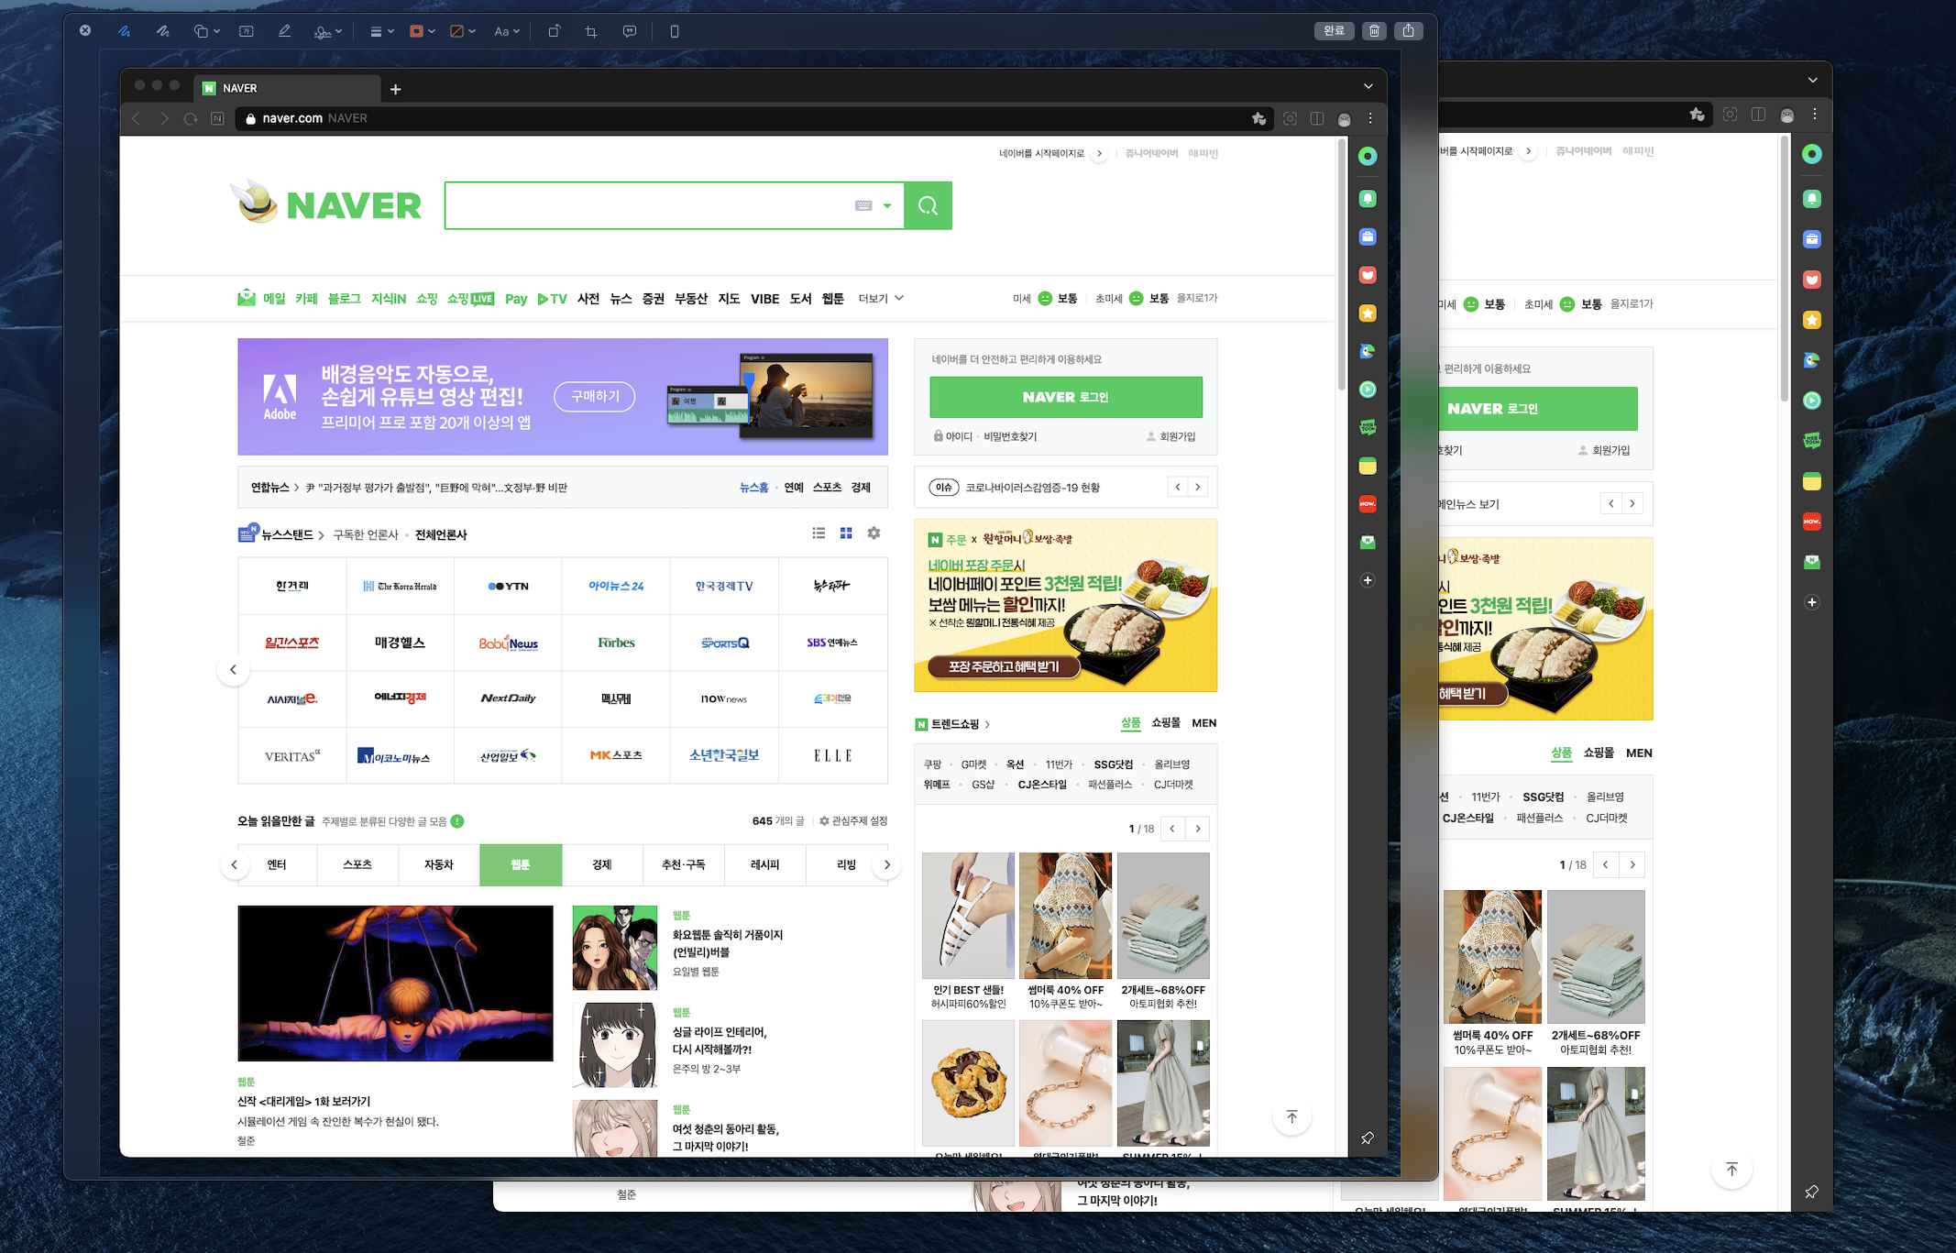Select the Draw markup tool
The height and width of the screenshot is (1253, 1956).
tap(163, 31)
